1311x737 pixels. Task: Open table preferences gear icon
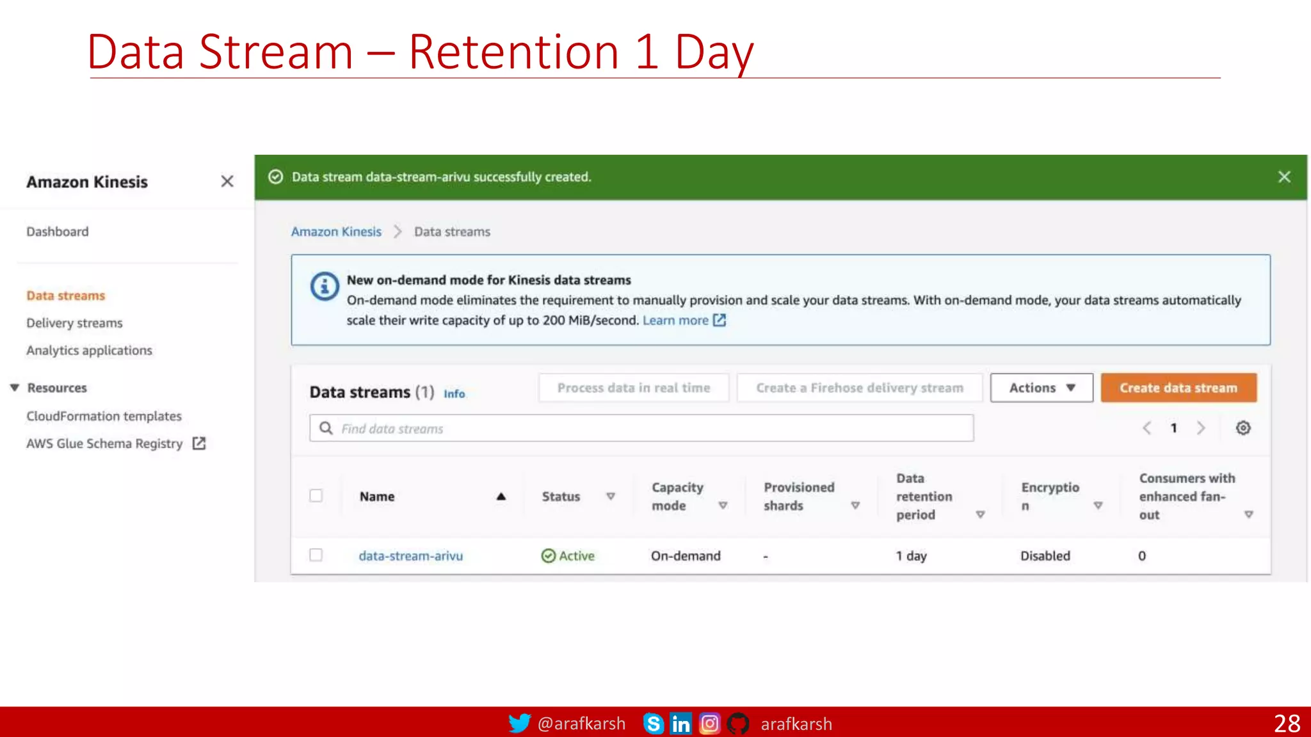point(1243,428)
